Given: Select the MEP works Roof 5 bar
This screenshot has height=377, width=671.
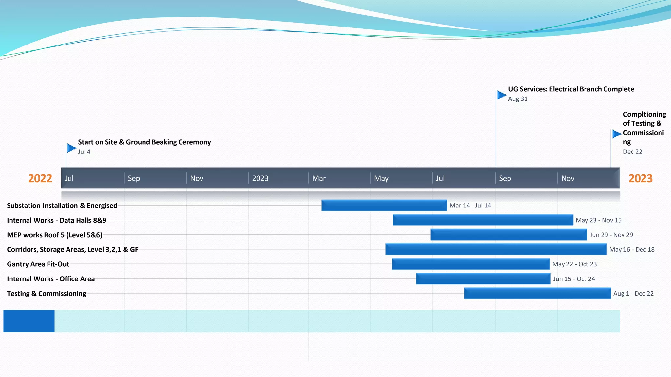Looking at the screenshot, I should [508, 235].
